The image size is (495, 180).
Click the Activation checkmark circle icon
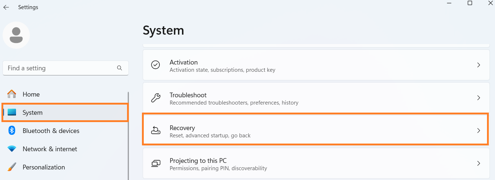(x=155, y=65)
